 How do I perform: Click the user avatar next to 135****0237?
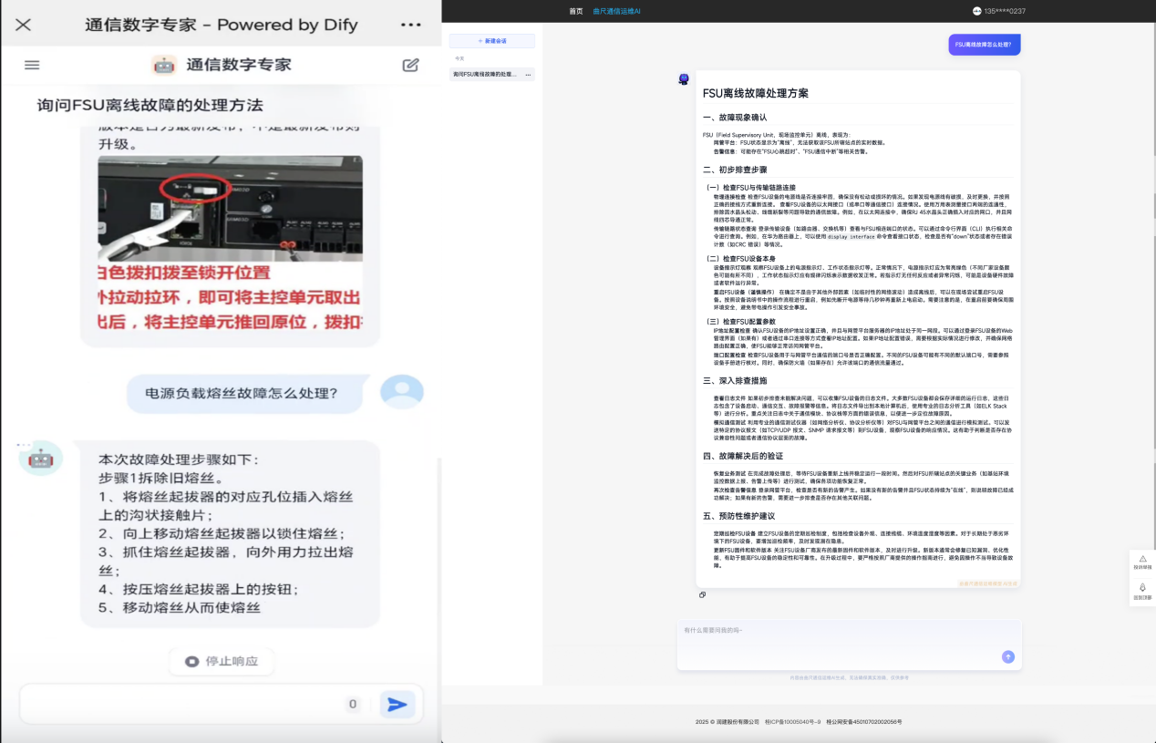click(x=977, y=11)
